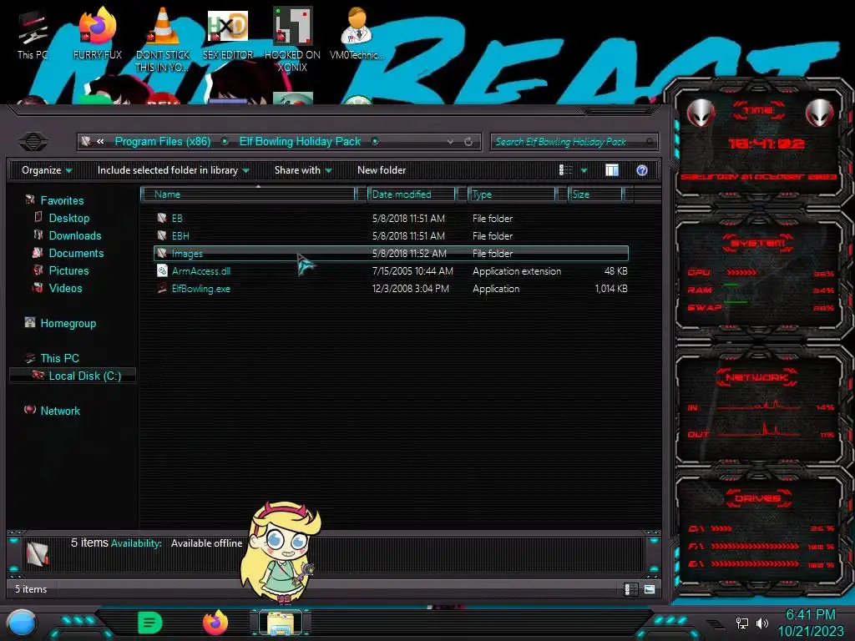The width and height of the screenshot is (855, 641).
Task: Open HOOKED ON XONIX desktop icon
Action: [292, 39]
